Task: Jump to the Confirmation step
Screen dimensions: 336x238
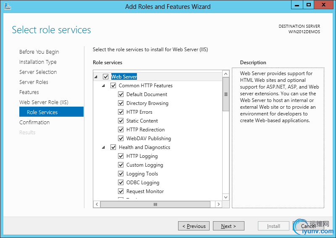Action: pyautogui.click(x=34, y=122)
